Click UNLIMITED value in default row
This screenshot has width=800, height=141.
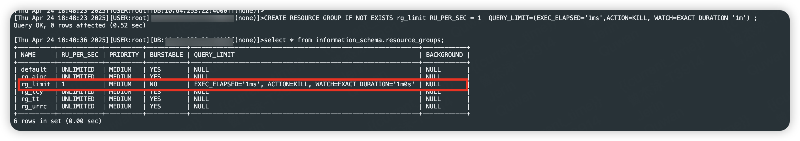tap(78, 70)
